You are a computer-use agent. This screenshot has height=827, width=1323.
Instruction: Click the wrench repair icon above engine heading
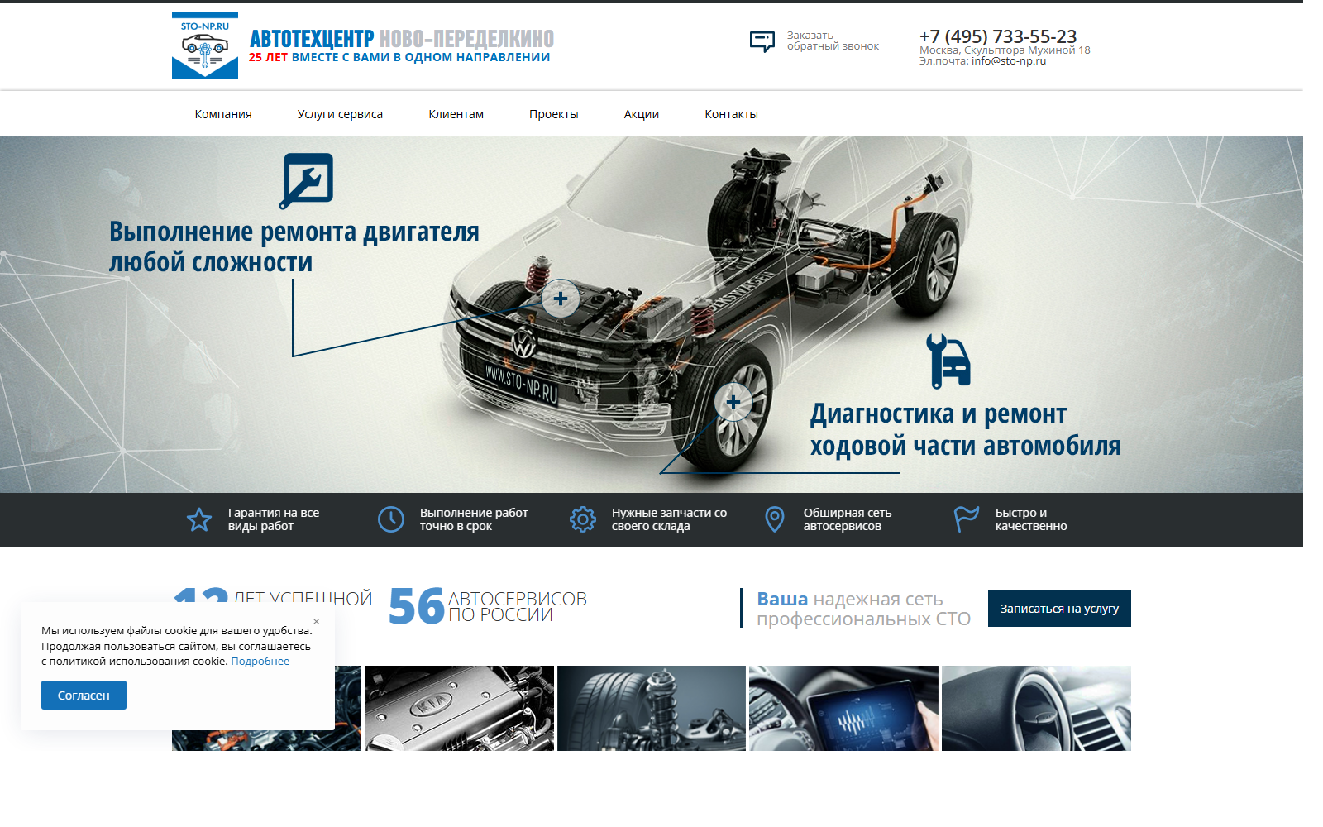(x=307, y=180)
